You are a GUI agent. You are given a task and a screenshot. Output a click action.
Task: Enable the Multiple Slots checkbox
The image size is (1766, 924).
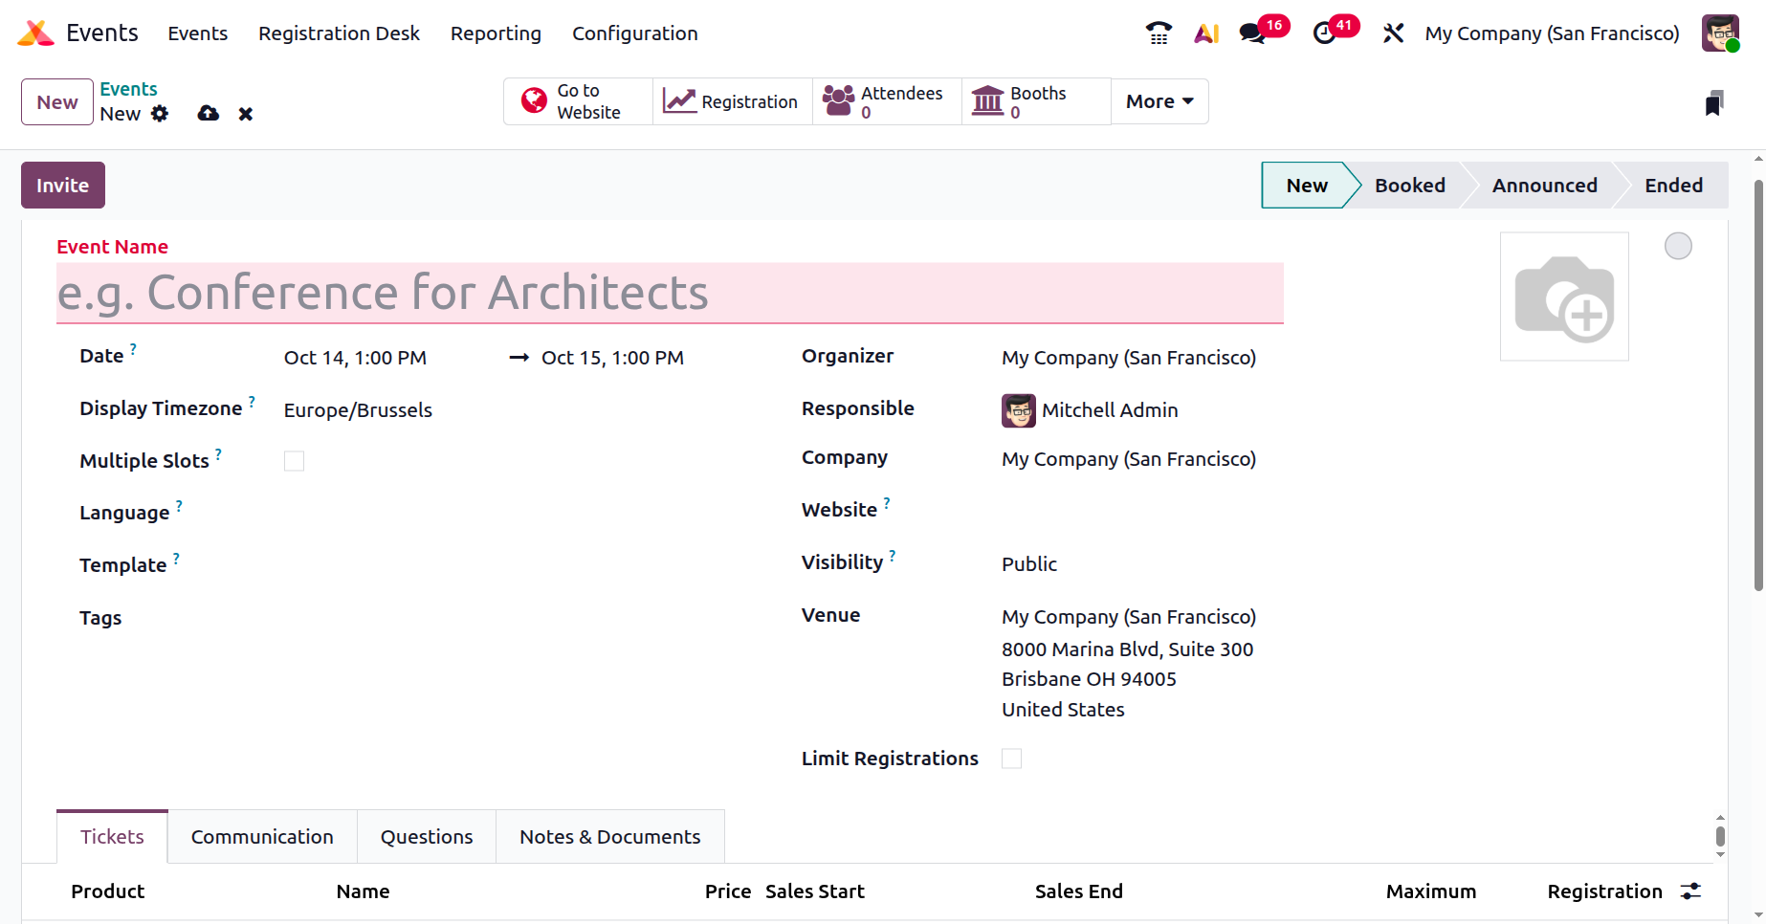(294, 461)
